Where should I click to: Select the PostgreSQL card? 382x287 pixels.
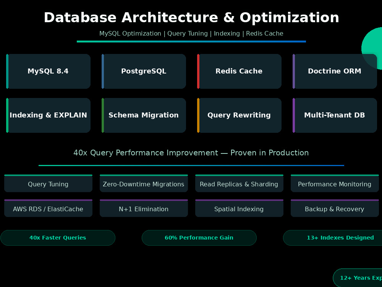(x=144, y=71)
